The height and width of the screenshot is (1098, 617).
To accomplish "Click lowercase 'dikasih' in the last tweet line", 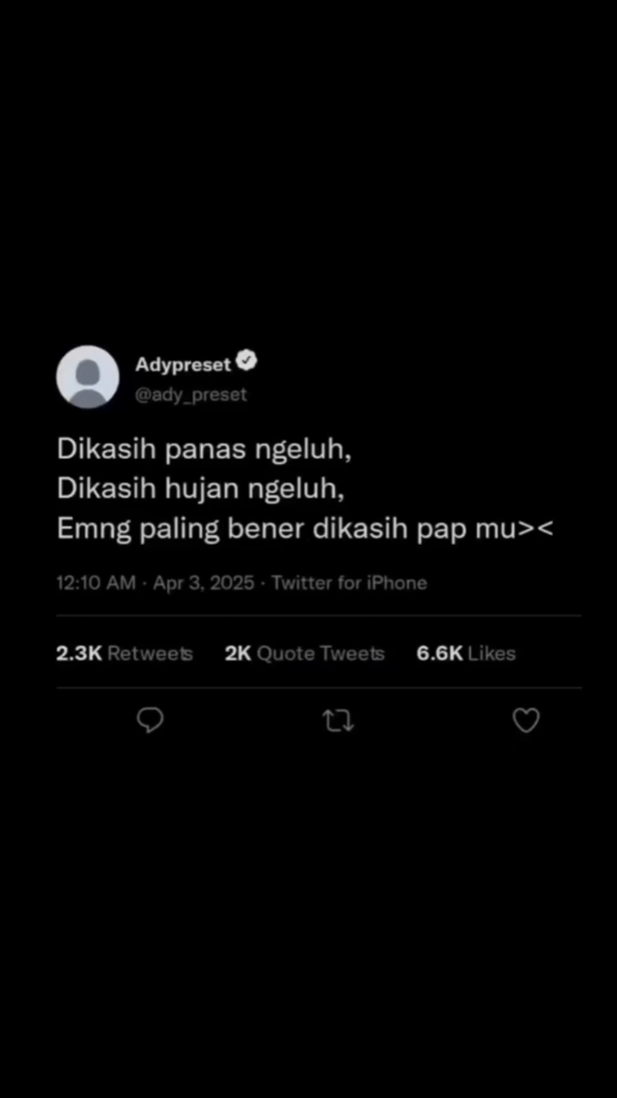I will [x=360, y=529].
